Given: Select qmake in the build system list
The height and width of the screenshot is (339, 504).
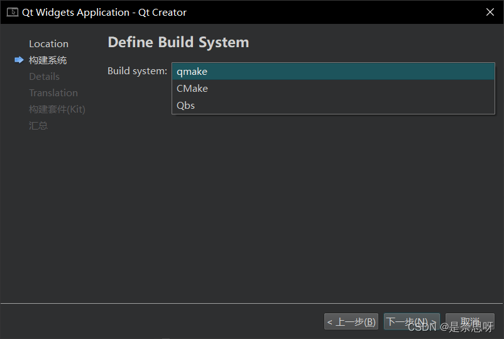Looking at the screenshot, I should pos(333,72).
